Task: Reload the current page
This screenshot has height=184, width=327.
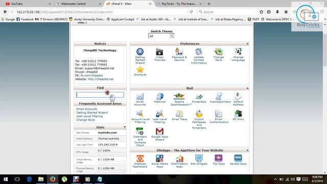Action: [191, 12]
